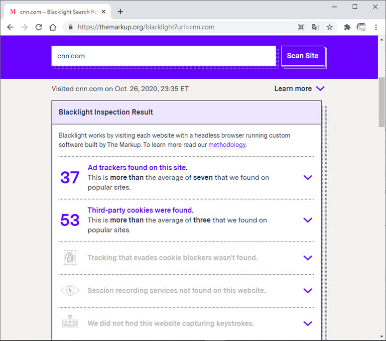Open the QR code icon in address bar
The height and width of the screenshot is (341, 386).
point(301,27)
